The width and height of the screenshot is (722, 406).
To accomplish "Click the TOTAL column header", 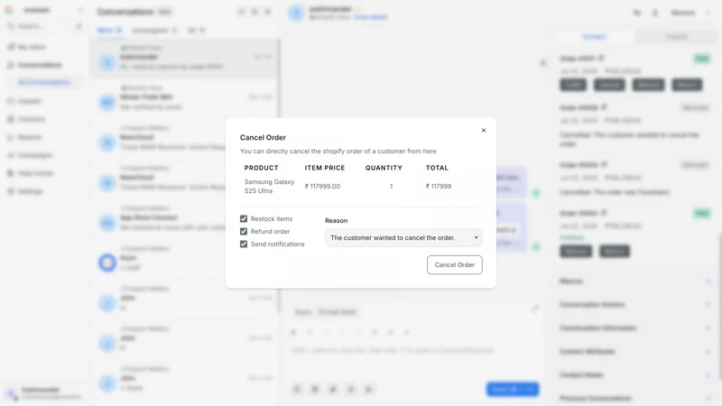I will click(x=437, y=168).
